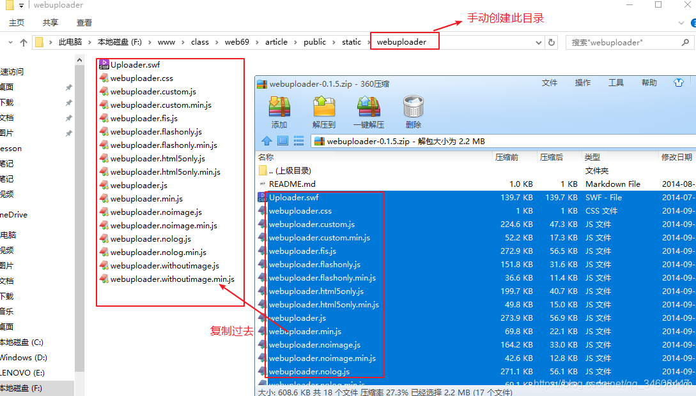Screen dimensions: 696x396
Task: Click README.md file icon in archive list
Action: coord(262,184)
